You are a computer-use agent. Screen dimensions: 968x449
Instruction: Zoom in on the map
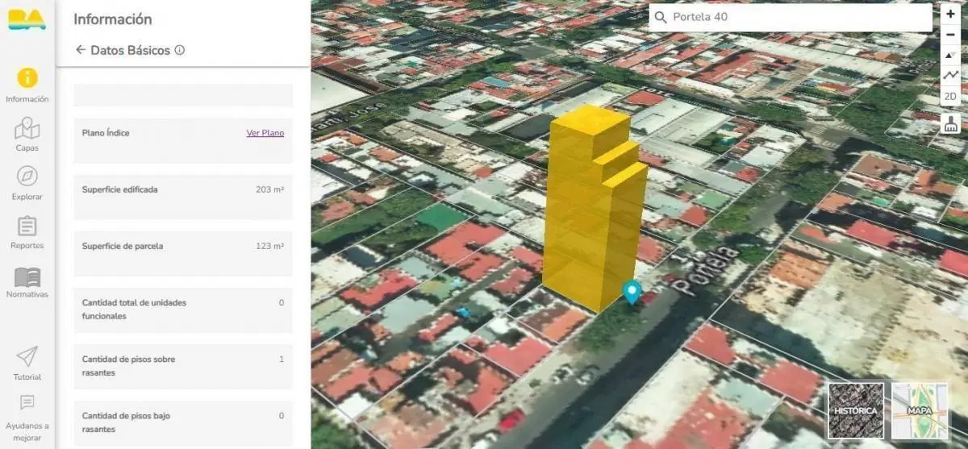[951, 14]
